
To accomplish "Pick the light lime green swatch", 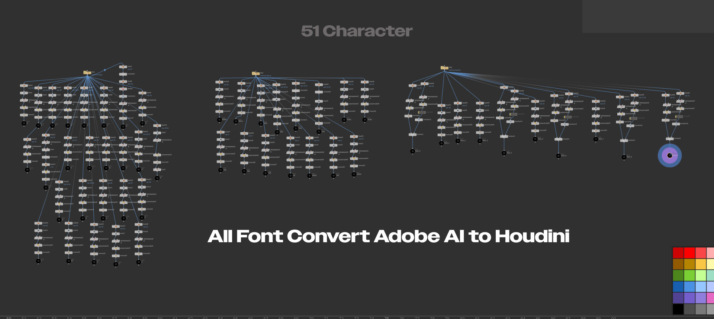I will [x=701, y=275].
